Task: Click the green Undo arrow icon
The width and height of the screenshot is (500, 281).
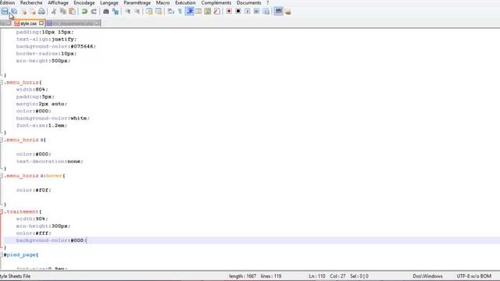Action: [84, 12]
